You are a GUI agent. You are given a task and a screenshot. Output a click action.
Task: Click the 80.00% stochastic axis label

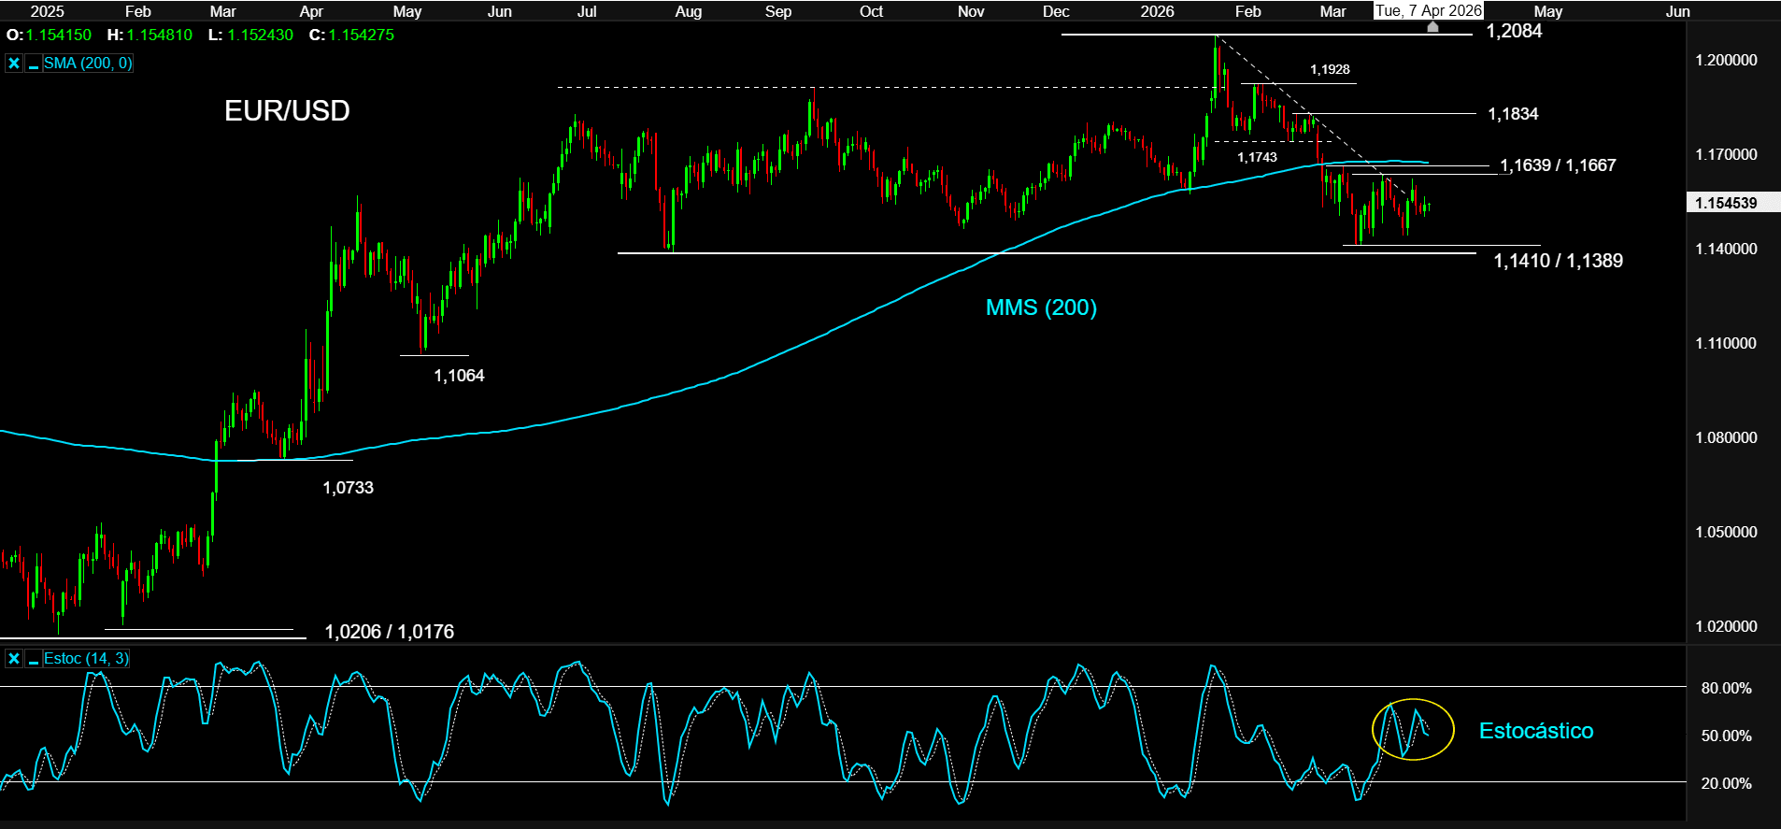pos(1726,688)
